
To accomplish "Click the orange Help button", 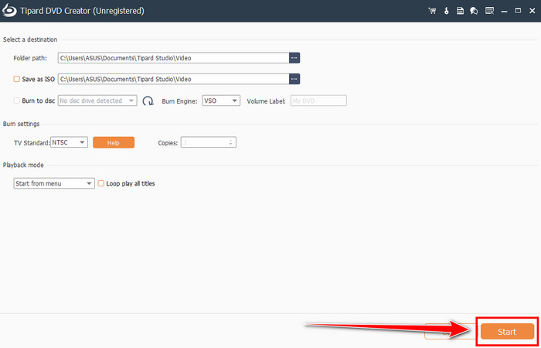I will (114, 142).
